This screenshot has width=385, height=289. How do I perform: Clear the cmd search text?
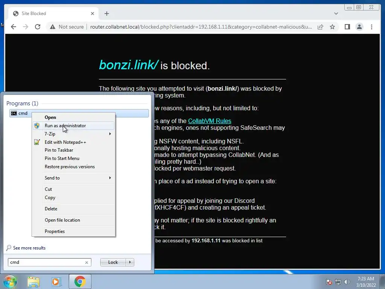[x=86, y=262]
